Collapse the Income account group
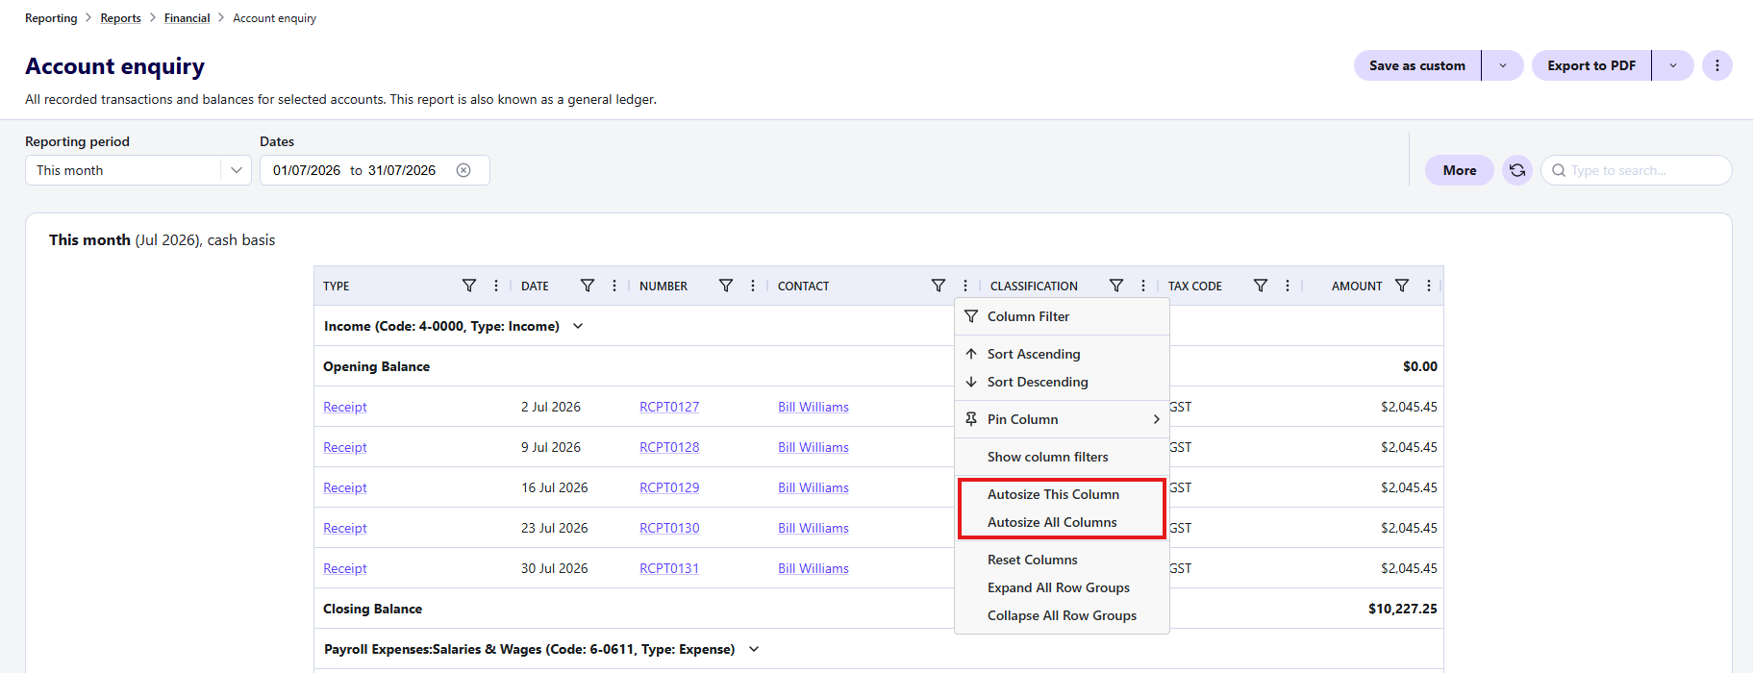1753x673 pixels. 578,326
